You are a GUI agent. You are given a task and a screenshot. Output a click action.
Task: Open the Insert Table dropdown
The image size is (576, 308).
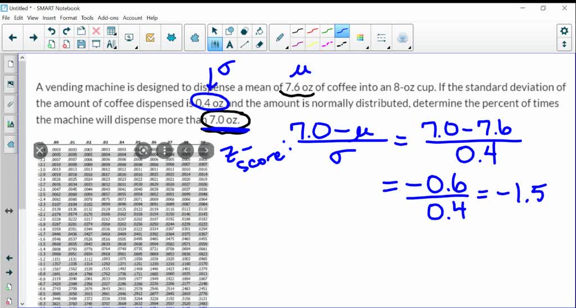(111, 31)
